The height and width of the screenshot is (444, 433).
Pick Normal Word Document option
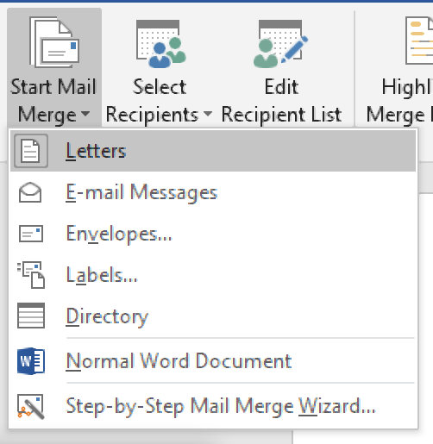click(x=213, y=361)
